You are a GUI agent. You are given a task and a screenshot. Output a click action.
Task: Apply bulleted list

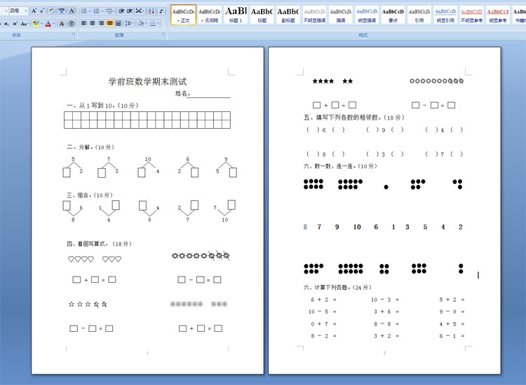[84, 11]
